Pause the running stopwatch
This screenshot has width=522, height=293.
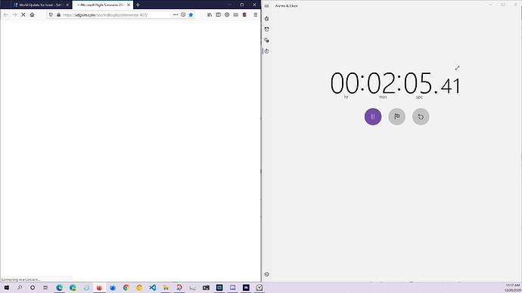point(373,116)
